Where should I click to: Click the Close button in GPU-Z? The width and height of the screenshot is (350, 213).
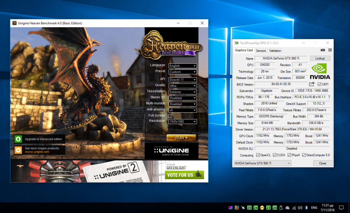pos(323,163)
